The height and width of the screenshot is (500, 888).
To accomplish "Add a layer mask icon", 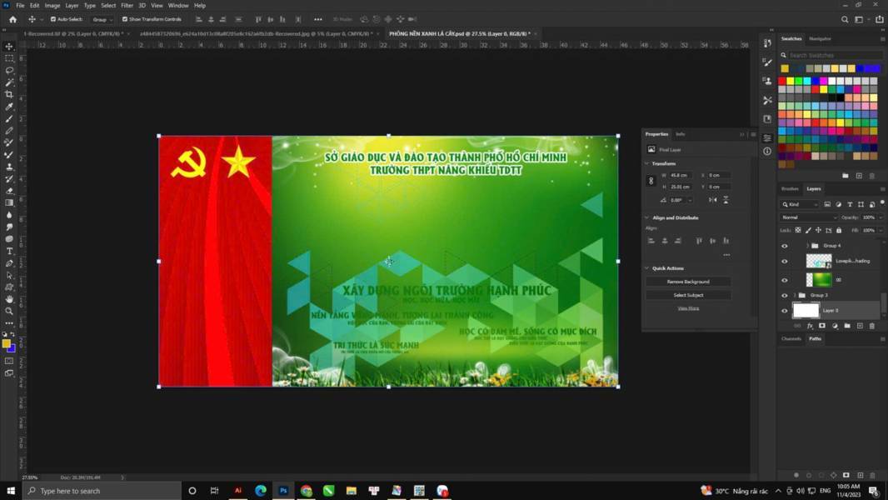I will pyautogui.click(x=822, y=326).
